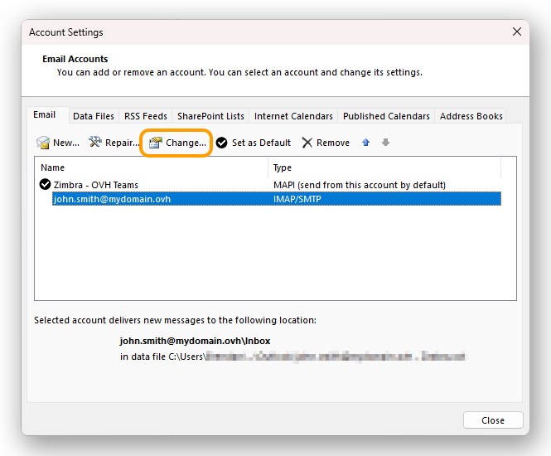Click the New account envelope icon

pos(43,143)
